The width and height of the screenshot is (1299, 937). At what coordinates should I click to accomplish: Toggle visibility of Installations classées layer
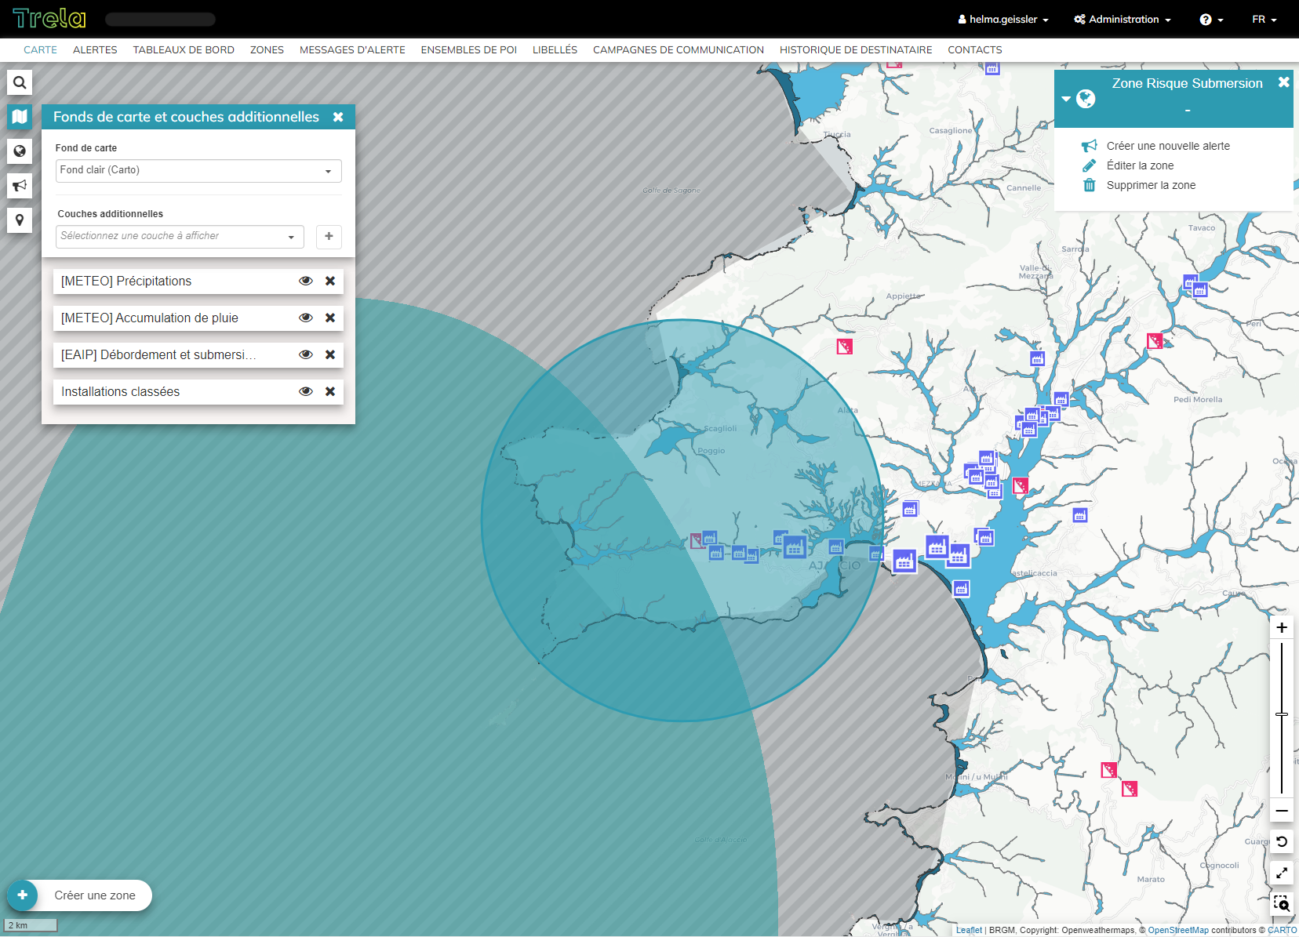pos(306,391)
